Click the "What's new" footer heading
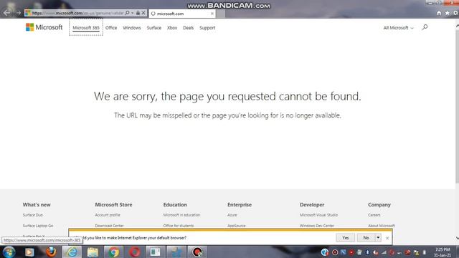The width and height of the screenshot is (459, 258). click(x=37, y=205)
